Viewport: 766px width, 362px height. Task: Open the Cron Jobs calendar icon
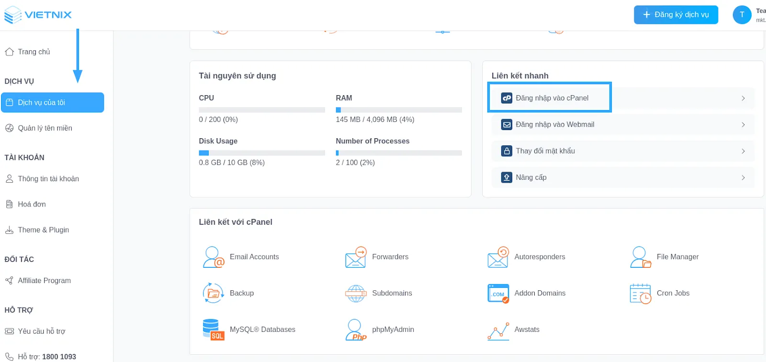click(641, 293)
